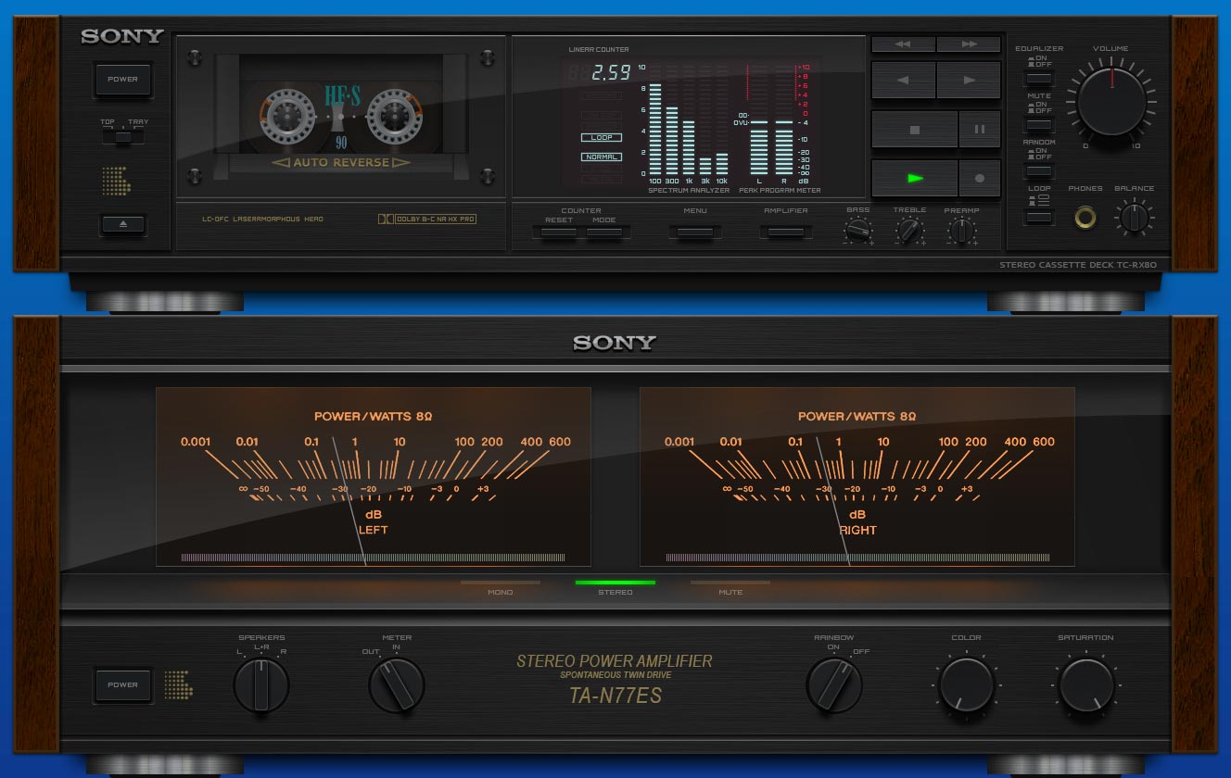The image size is (1231, 778).
Task: Click the METER out/in knob
Action: point(397,685)
